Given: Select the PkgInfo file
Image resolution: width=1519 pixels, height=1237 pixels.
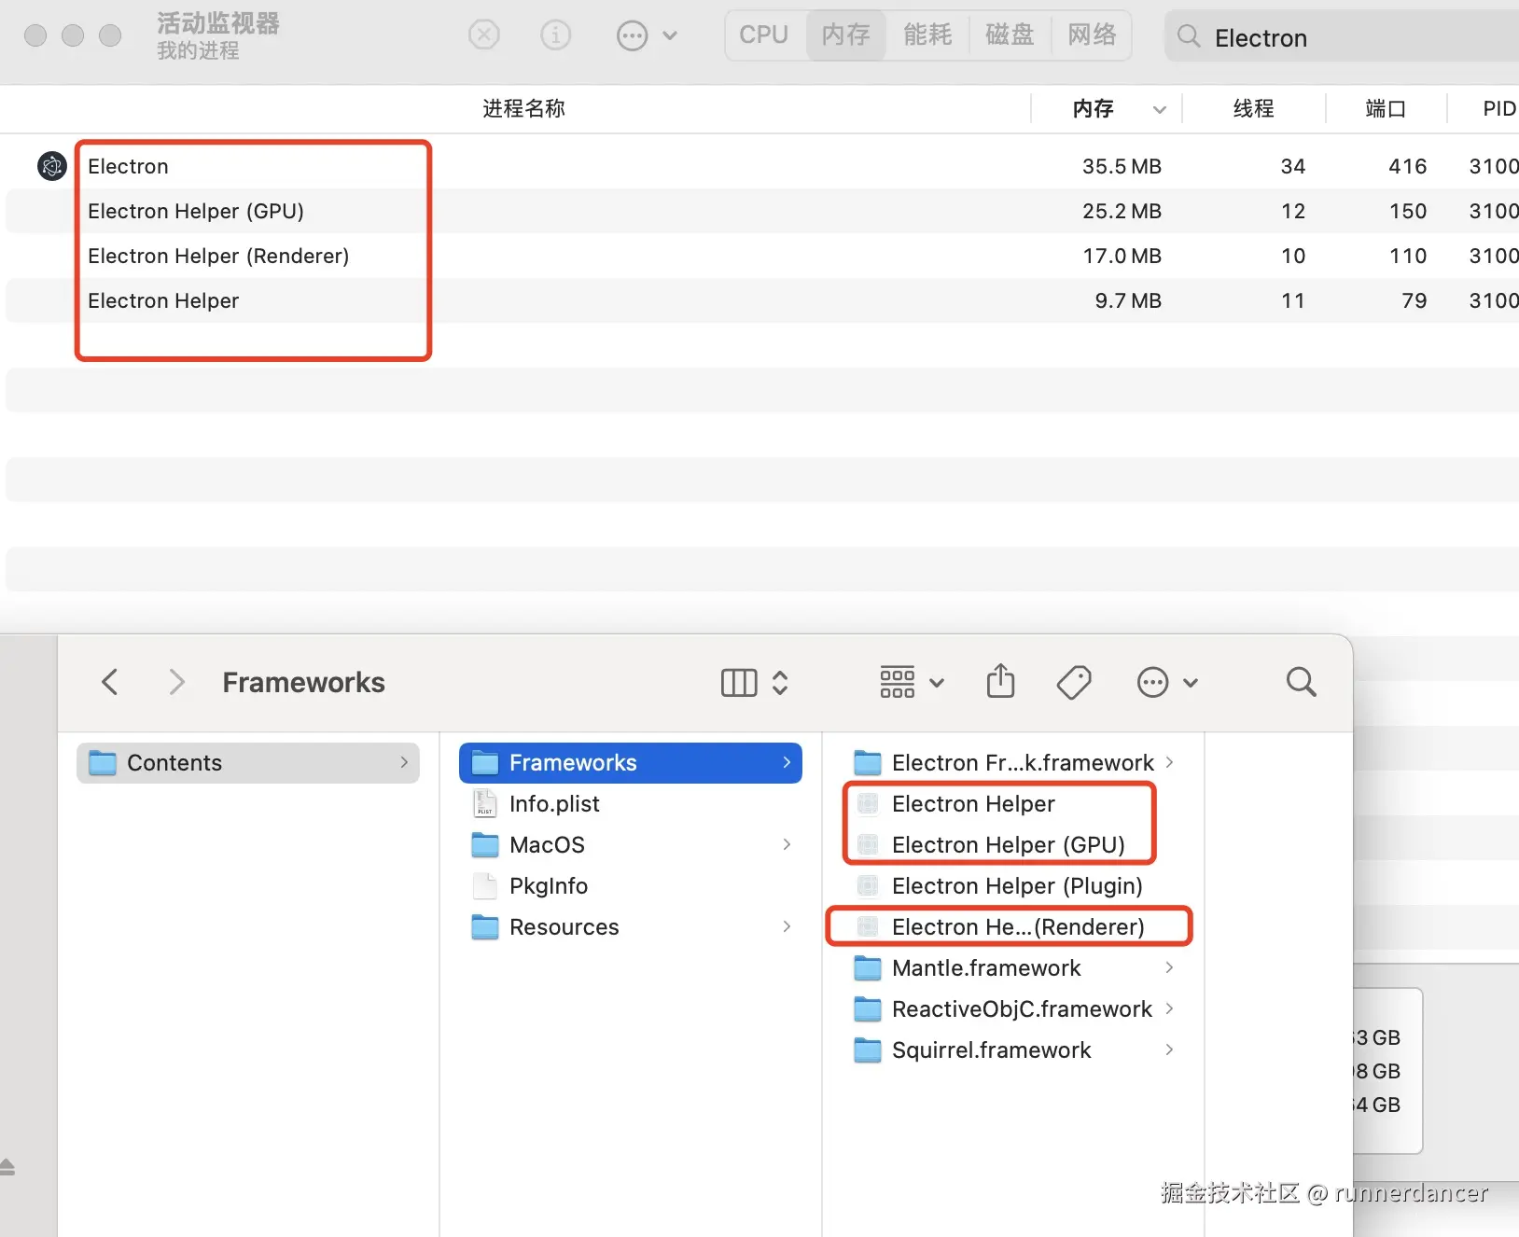Looking at the screenshot, I should coord(631,886).
